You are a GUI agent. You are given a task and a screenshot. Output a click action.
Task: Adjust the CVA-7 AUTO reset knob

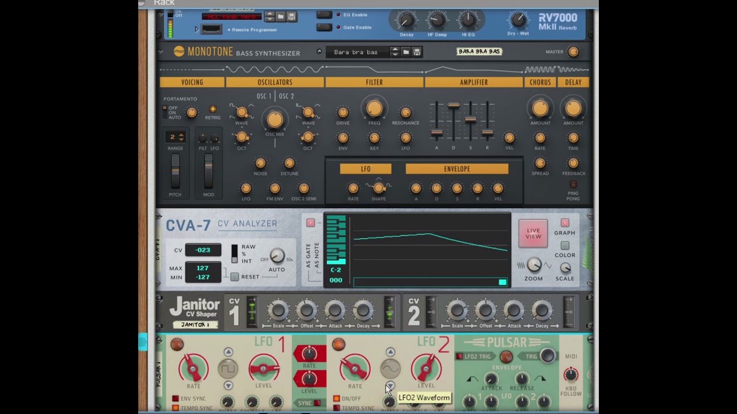point(277,256)
